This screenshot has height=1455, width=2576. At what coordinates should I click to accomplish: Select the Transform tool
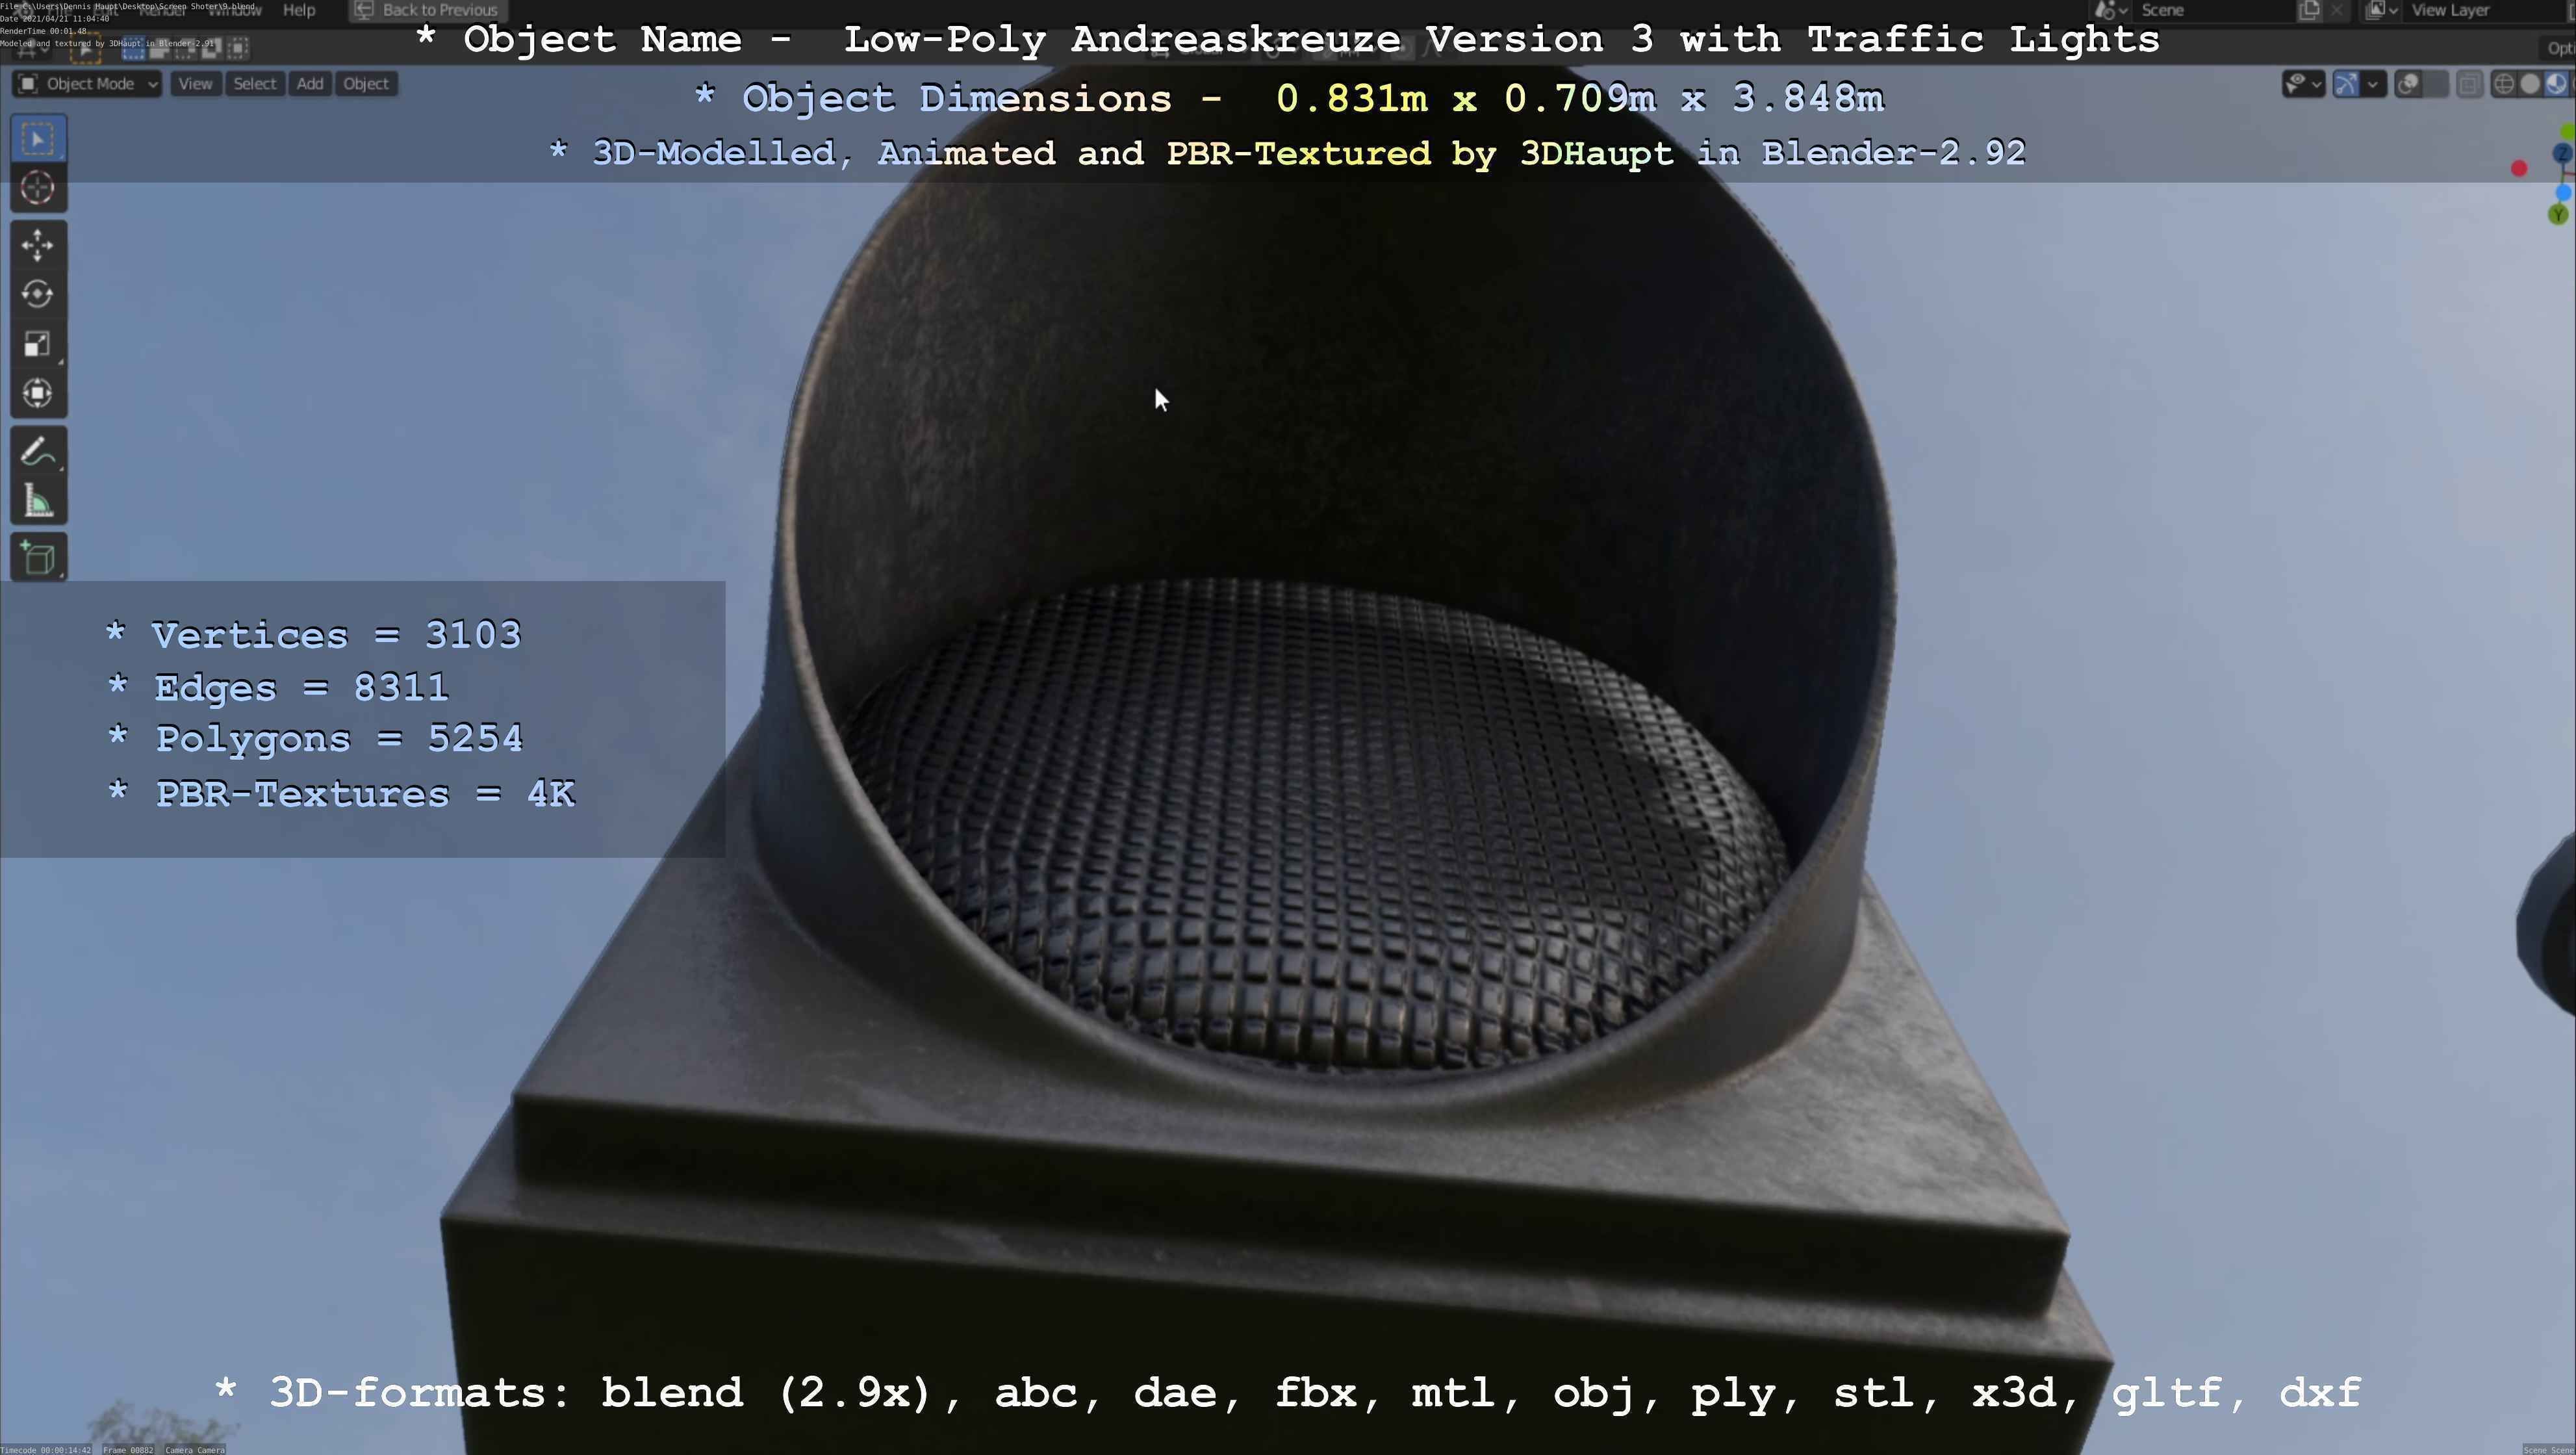point(38,393)
